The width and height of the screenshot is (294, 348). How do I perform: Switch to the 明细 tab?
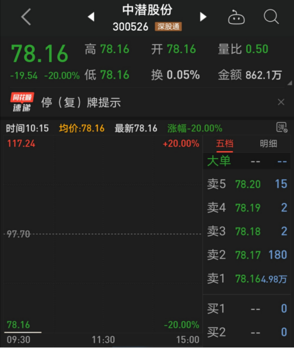(268, 144)
